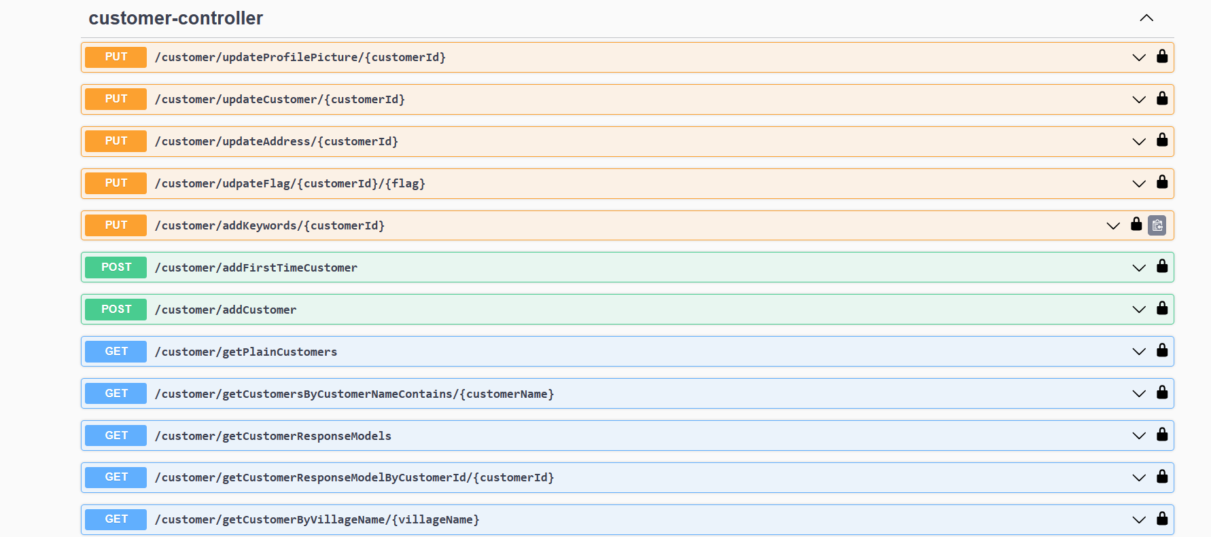Click lock icon on addKeywords row
This screenshot has height=537, width=1211.
1136,225
